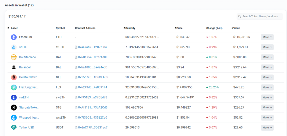Viewport: 287px width, 136px height.
Task: Click the Contract Address column header
Action: pyautogui.click(x=85, y=28)
